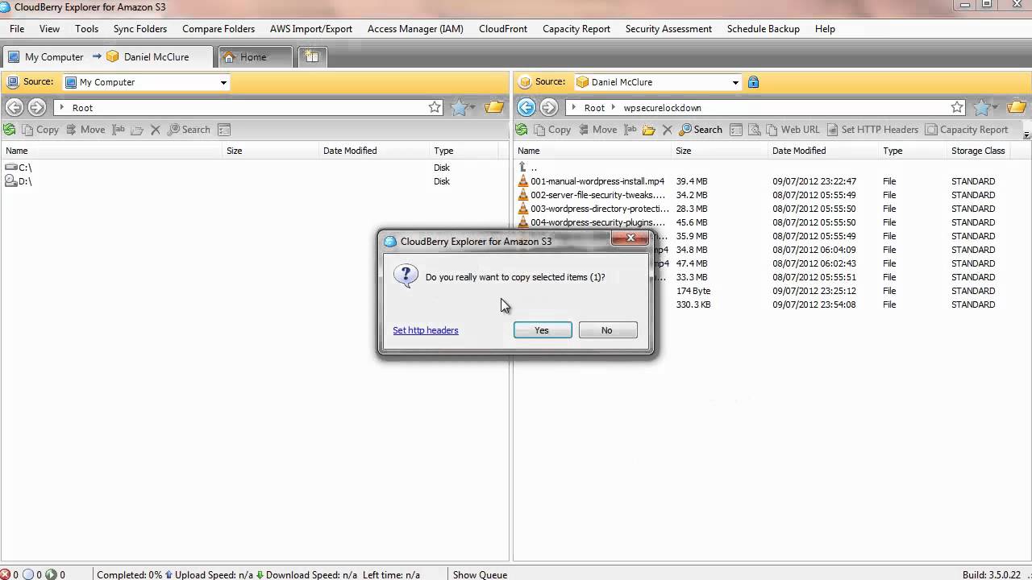
Task: Click rename icon in right pane toolbar
Action: (x=630, y=130)
